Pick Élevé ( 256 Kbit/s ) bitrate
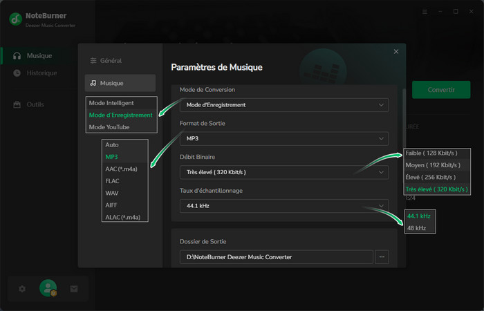This screenshot has width=484, height=311. [x=437, y=178]
